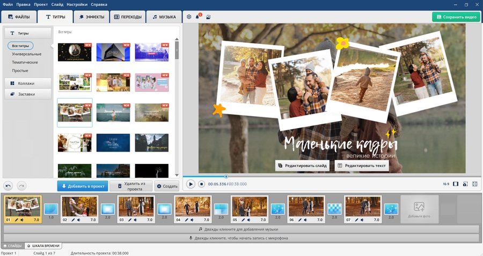Open notifications bell icon
The width and height of the screenshot is (483, 256).
click(198, 17)
